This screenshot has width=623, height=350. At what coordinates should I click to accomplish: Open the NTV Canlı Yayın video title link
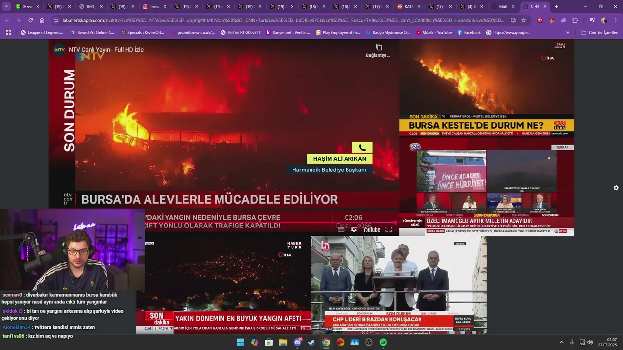pos(106,50)
